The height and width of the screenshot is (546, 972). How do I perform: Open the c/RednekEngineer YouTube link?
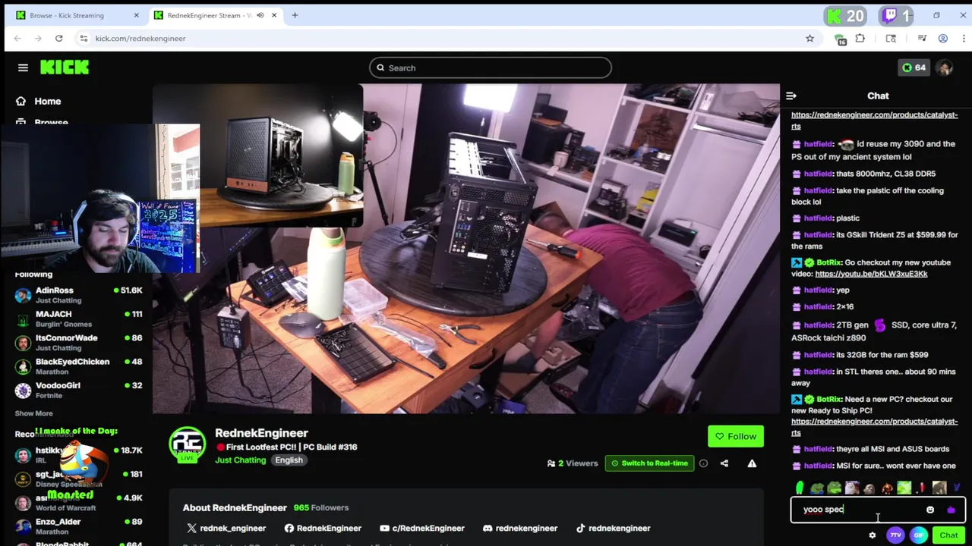point(421,528)
